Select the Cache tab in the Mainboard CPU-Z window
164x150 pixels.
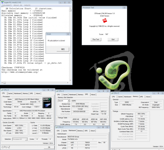pos(65,131)
